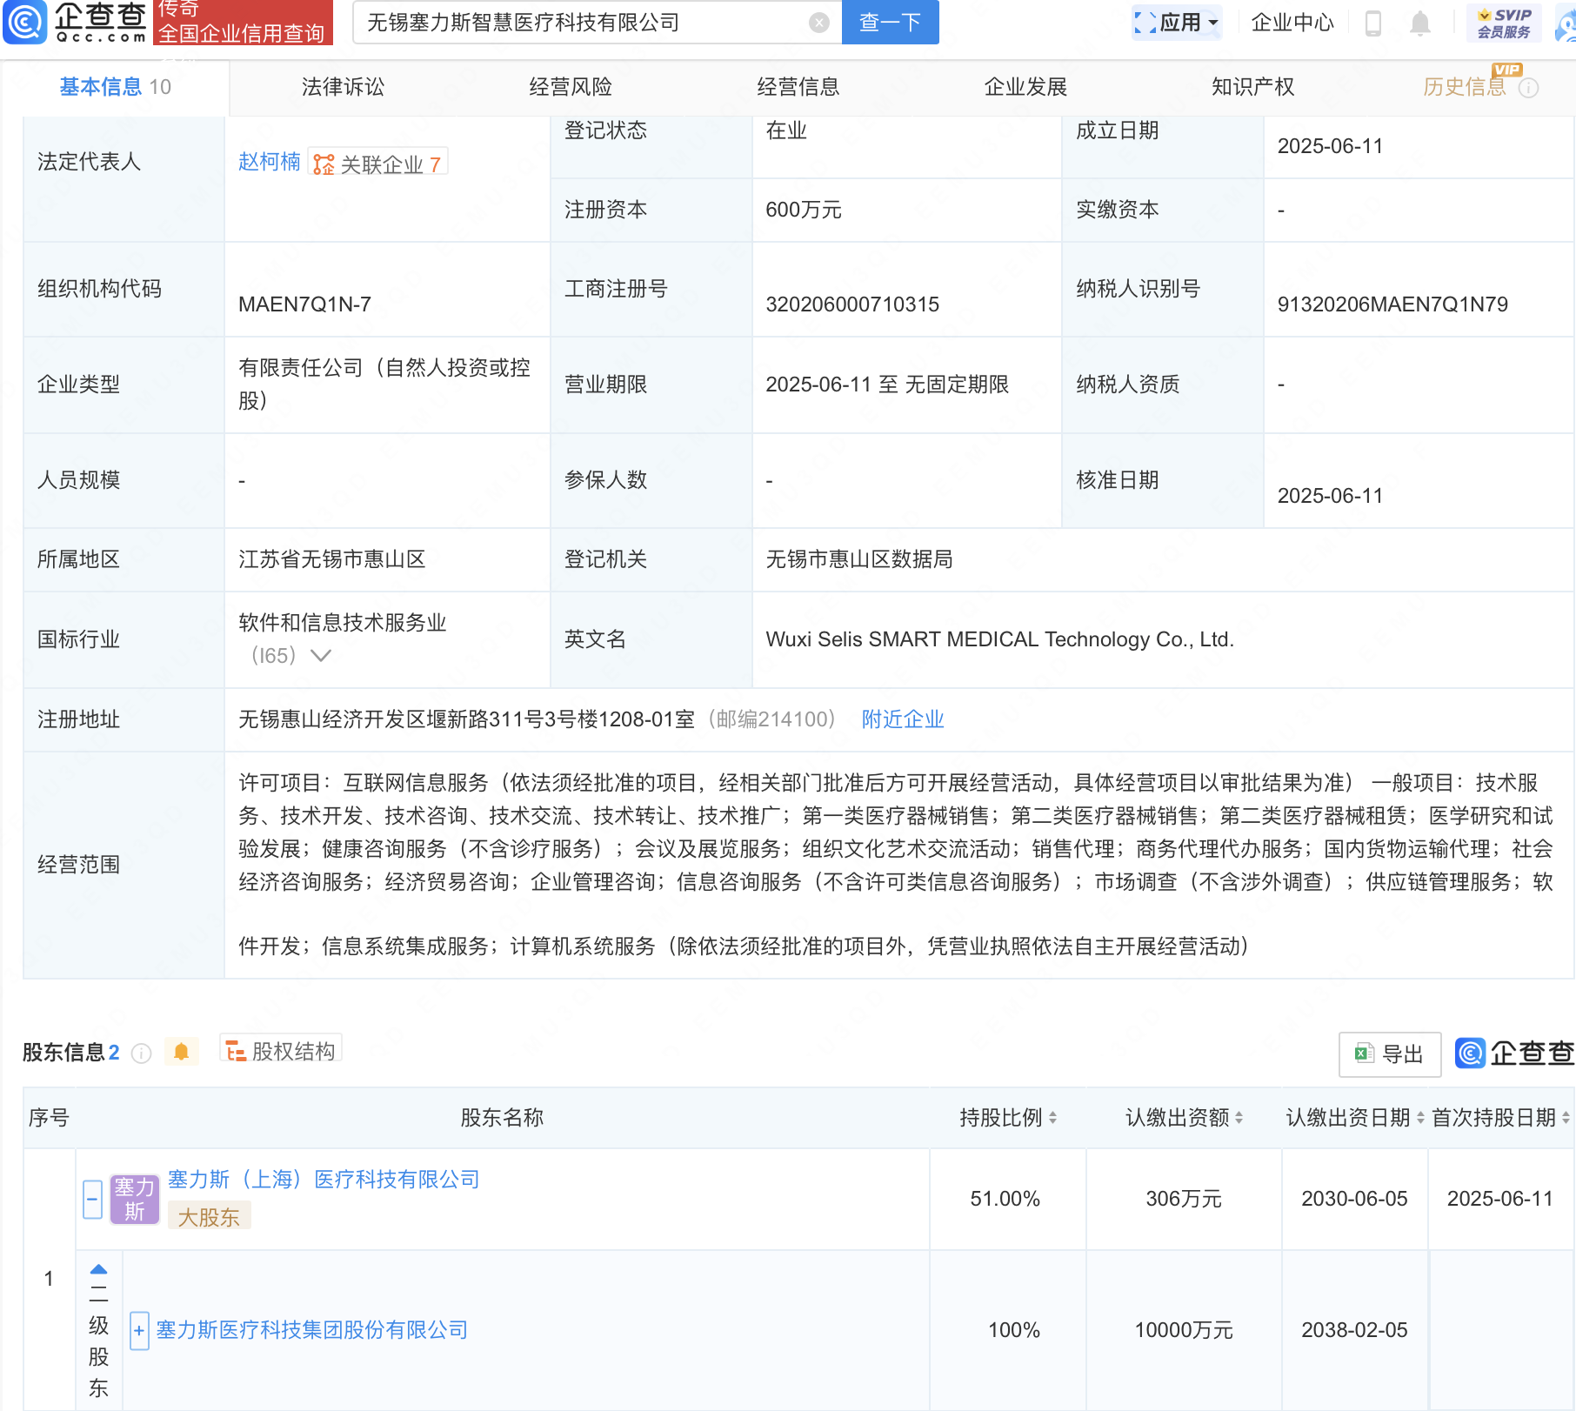Click info icon beside 历史信息

point(1529,88)
